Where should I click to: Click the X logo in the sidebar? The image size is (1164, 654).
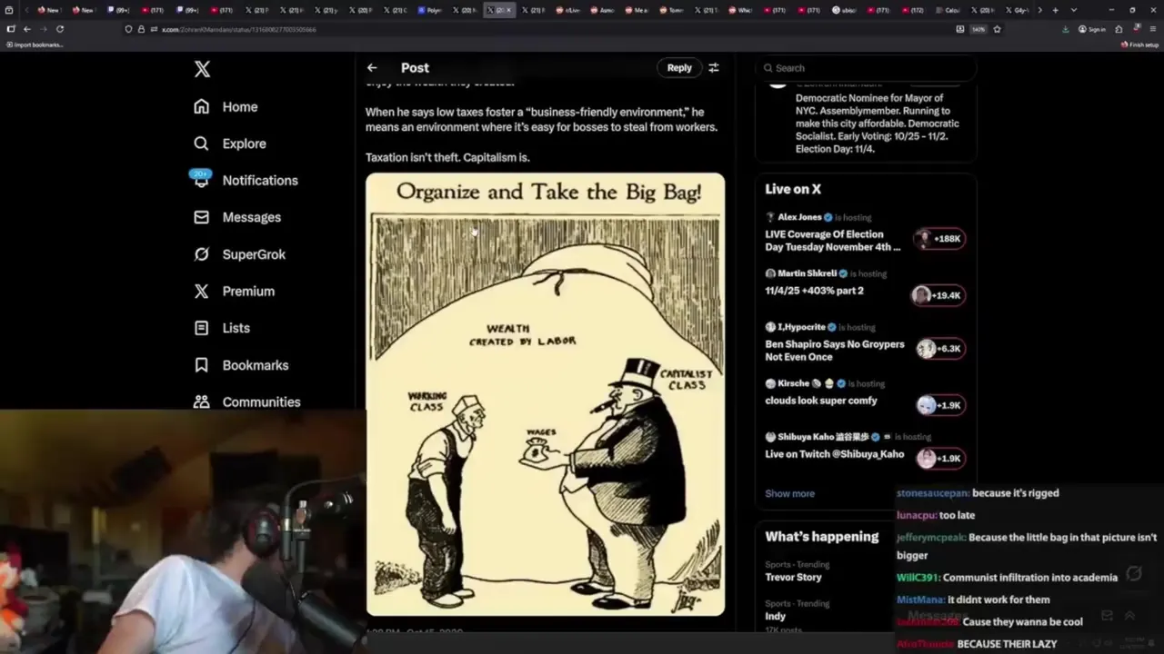click(x=202, y=69)
